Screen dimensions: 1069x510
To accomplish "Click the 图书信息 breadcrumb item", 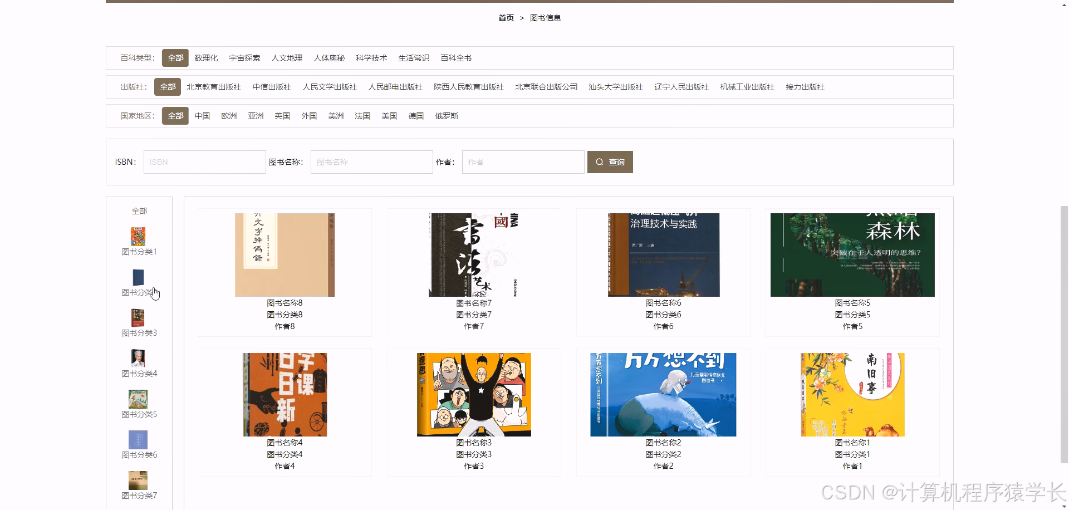I will pos(546,18).
